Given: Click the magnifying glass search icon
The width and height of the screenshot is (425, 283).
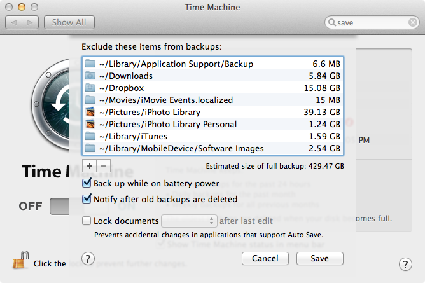Looking at the screenshot, I should [x=331, y=22].
